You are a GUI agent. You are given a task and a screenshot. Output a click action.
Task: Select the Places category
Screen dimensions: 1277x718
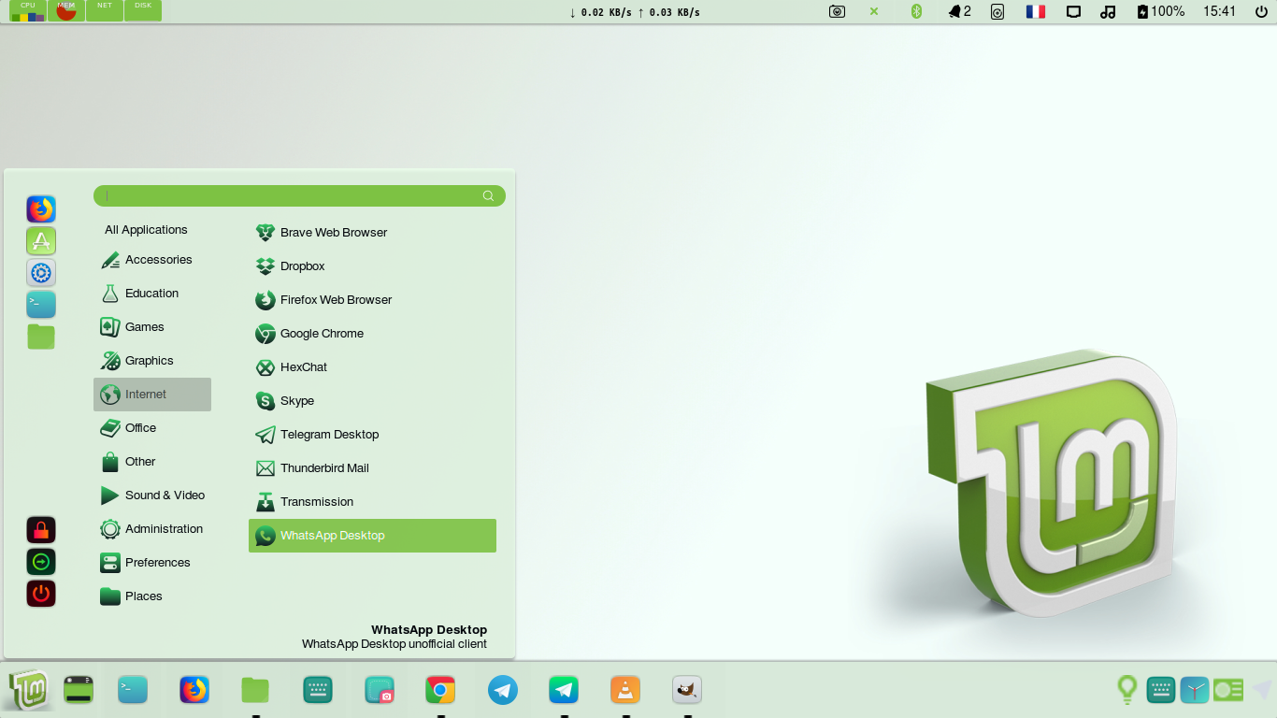coord(152,596)
